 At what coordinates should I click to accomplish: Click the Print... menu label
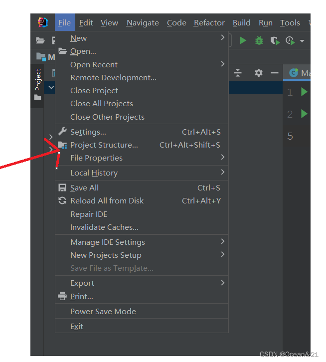click(x=82, y=296)
